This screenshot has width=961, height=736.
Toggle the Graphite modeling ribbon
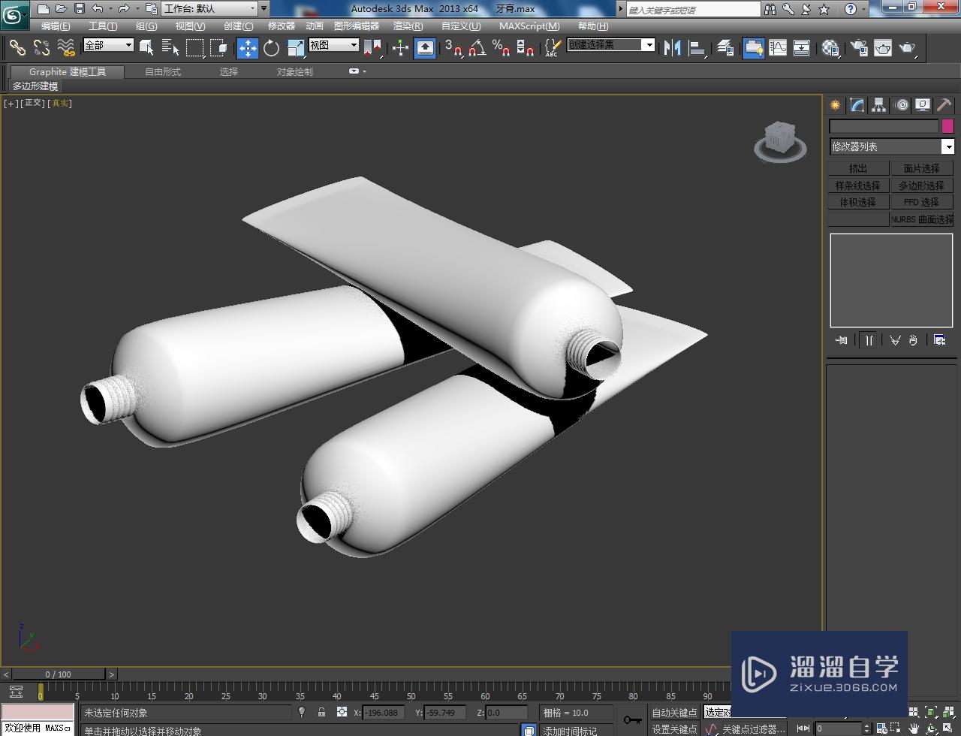pyautogui.click(x=753, y=48)
